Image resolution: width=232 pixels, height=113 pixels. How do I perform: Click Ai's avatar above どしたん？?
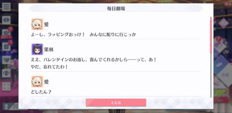point(37,82)
